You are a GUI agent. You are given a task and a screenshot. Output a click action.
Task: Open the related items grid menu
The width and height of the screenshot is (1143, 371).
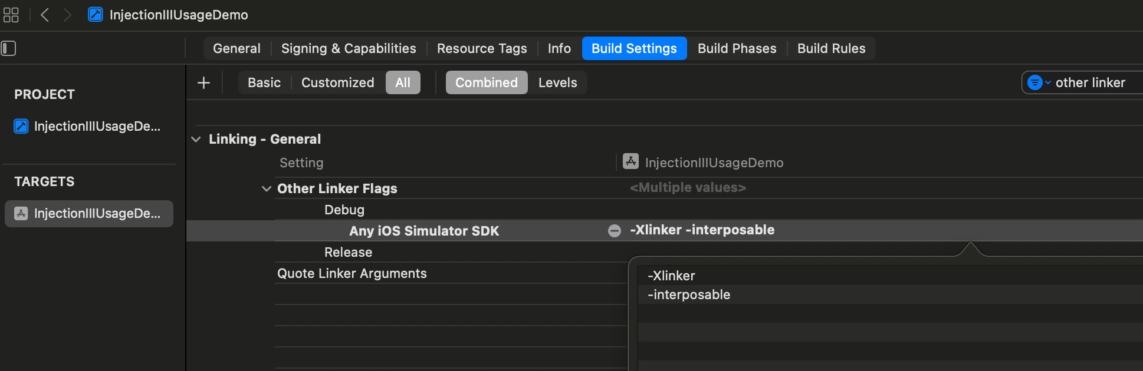tap(11, 15)
